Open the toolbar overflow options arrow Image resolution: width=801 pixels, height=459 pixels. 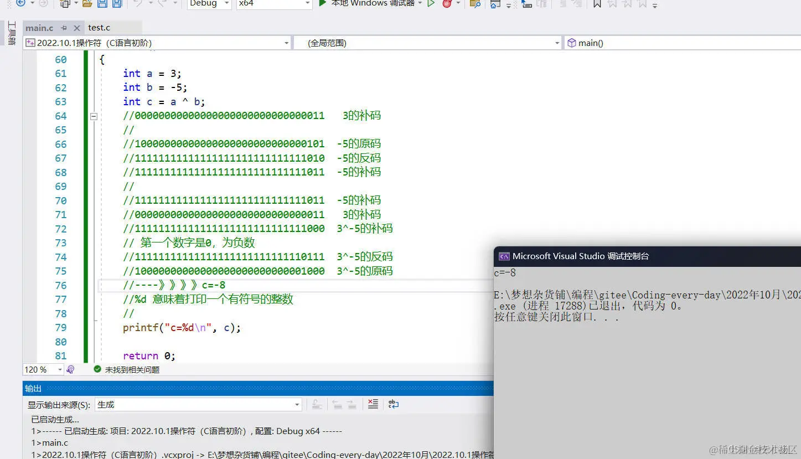655,5
